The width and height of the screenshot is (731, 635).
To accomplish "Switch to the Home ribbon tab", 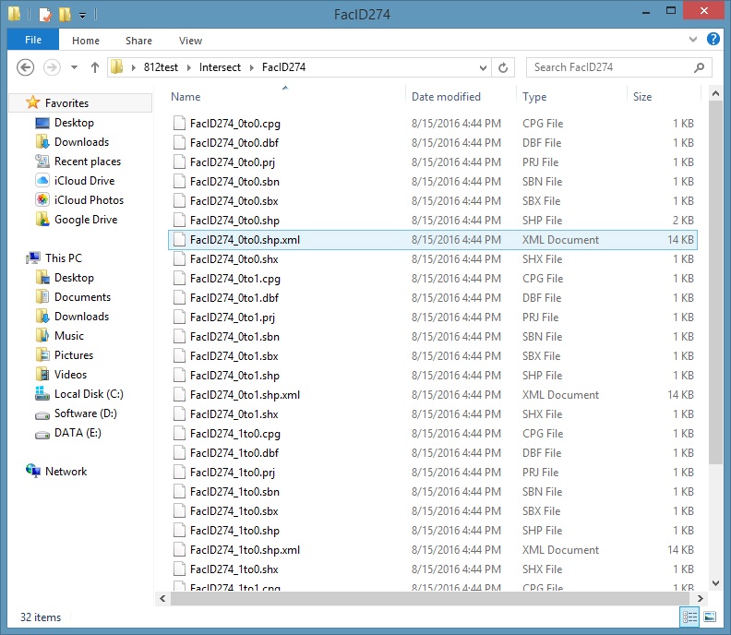I will tap(86, 41).
